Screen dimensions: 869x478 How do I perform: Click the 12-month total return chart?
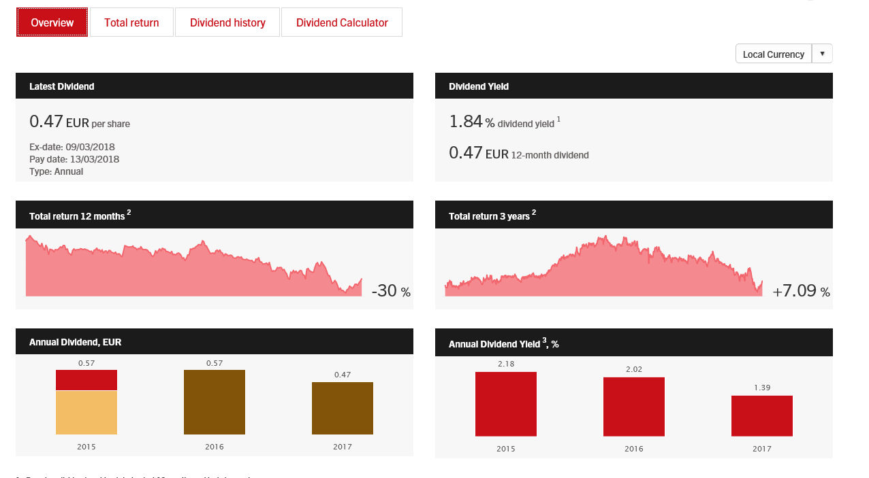coord(194,272)
